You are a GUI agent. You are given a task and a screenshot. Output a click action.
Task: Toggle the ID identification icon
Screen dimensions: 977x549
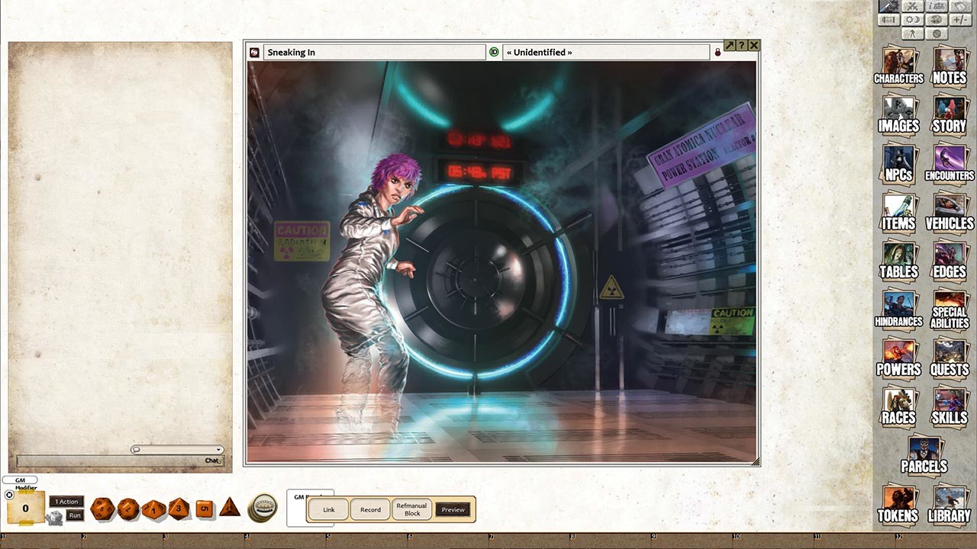click(x=494, y=52)
